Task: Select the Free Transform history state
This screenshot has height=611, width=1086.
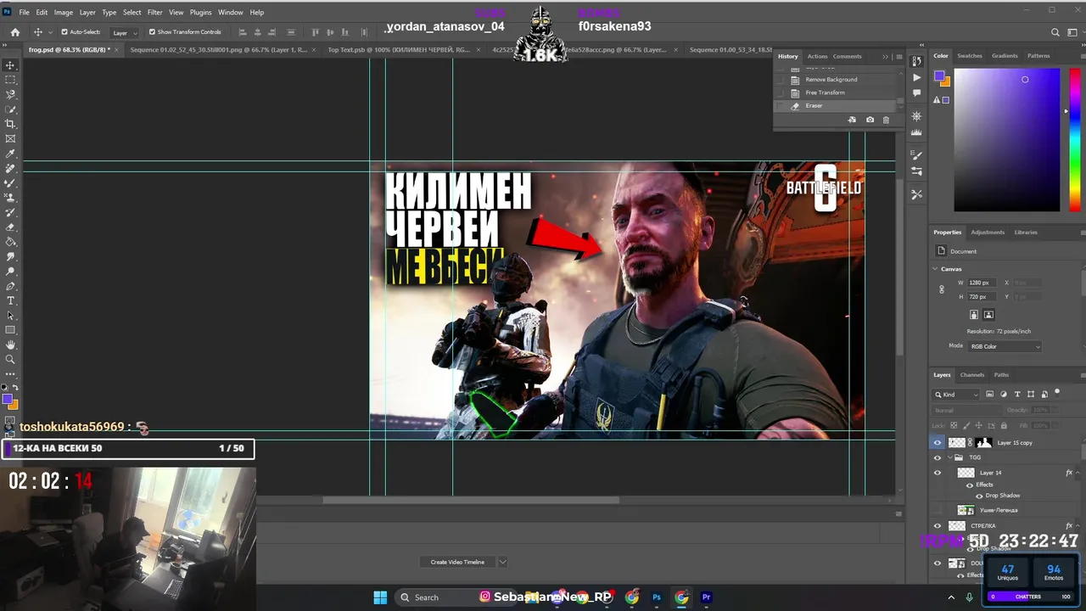Action: pos(826,92)
